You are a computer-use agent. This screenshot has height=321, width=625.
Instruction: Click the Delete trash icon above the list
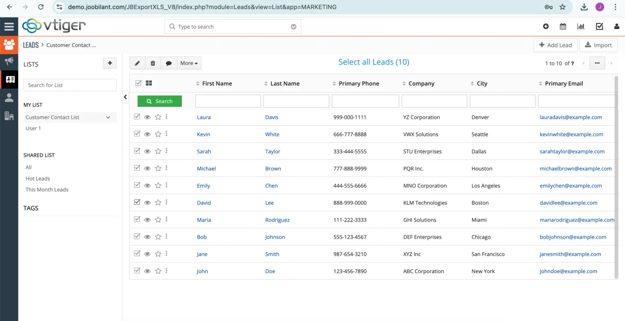click(x=153, y=63)
